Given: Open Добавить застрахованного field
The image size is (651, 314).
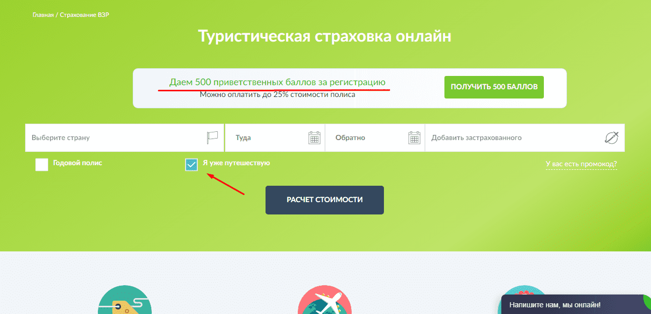Looking at the screenshot, I should 525,138.
